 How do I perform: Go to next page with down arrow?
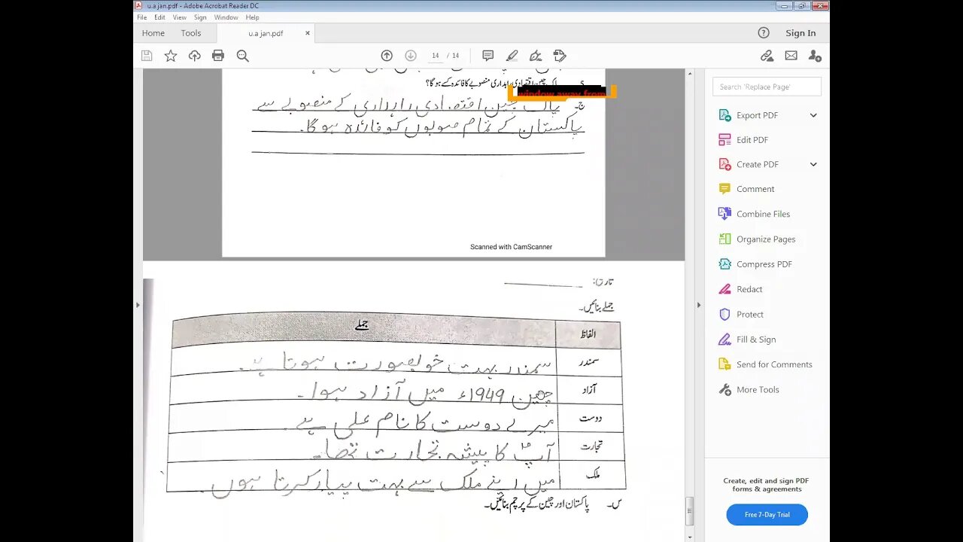point(411,56)
